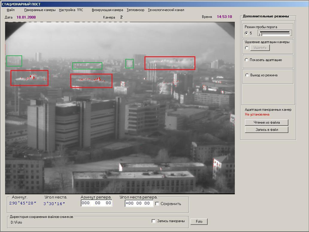Click the threshold probe slider track

point(274,33)
